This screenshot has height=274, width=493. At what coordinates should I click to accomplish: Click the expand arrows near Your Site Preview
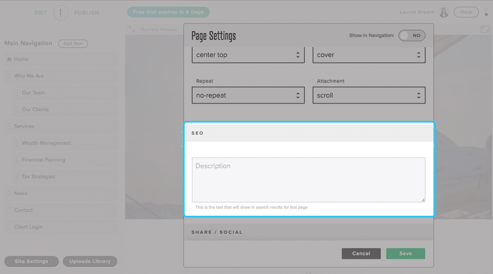131,29
